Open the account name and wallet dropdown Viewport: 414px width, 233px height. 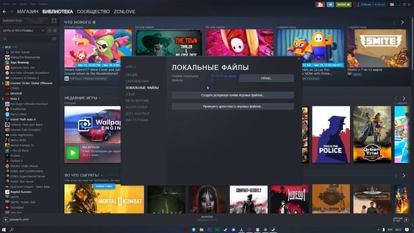click(x=373, y=5)
